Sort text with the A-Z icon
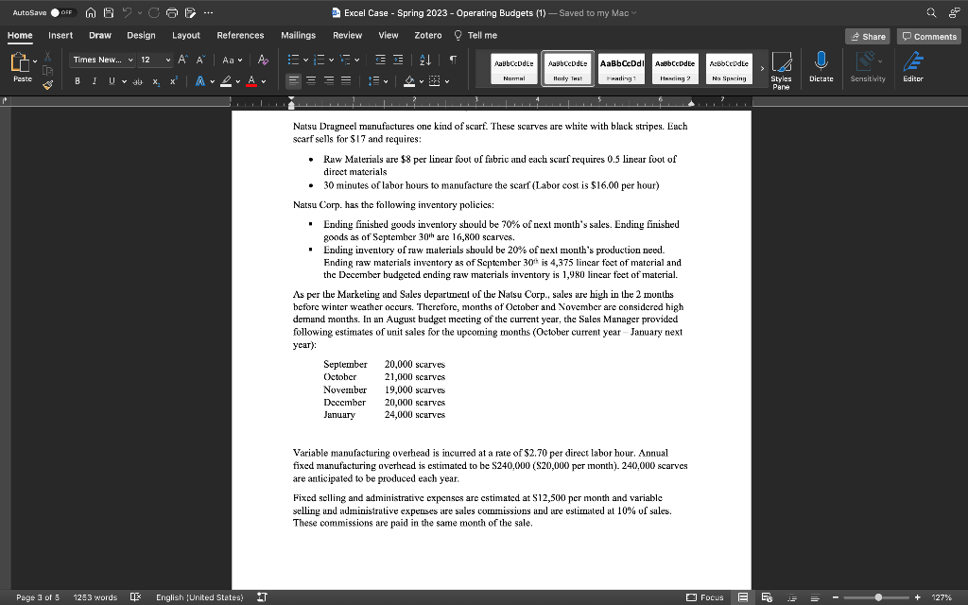Image resolution: width=968 pixels, height=605 pixels. point(425,60)
